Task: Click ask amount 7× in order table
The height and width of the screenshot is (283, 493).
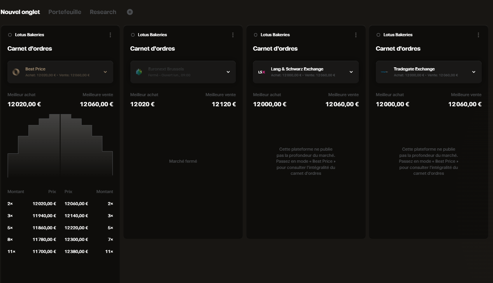Action: 111,239
